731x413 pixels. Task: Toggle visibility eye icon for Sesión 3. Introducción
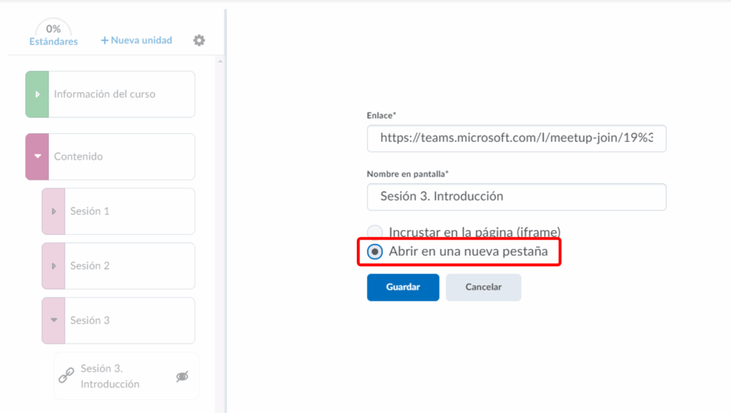pos(182,377)
